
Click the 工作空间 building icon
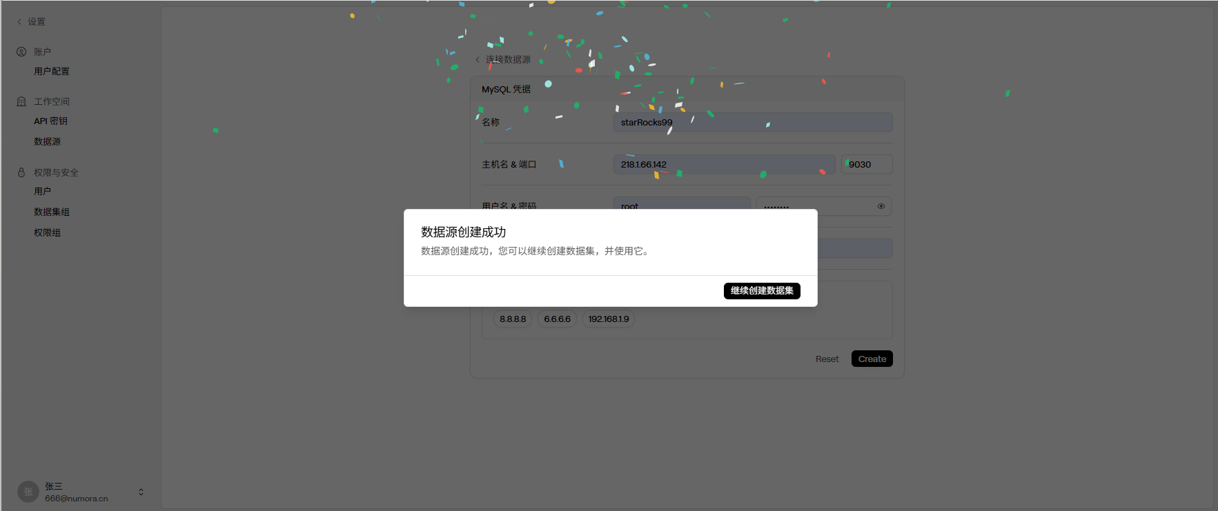(x=21, y=101)
